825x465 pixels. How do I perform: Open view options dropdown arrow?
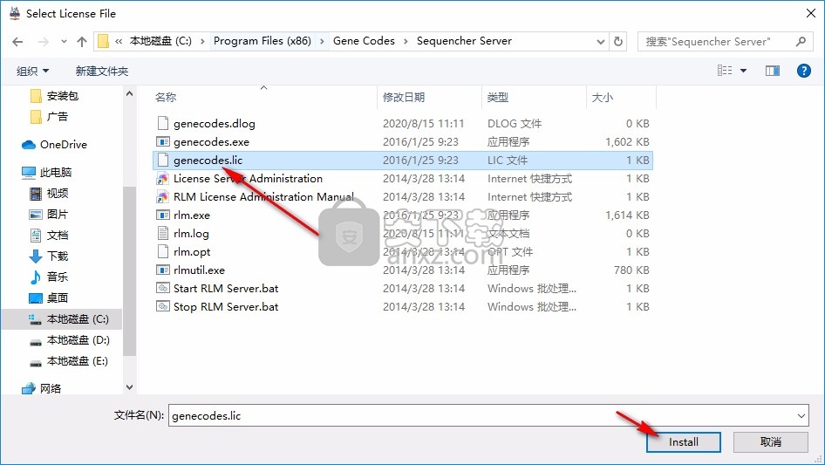[743, 71]
